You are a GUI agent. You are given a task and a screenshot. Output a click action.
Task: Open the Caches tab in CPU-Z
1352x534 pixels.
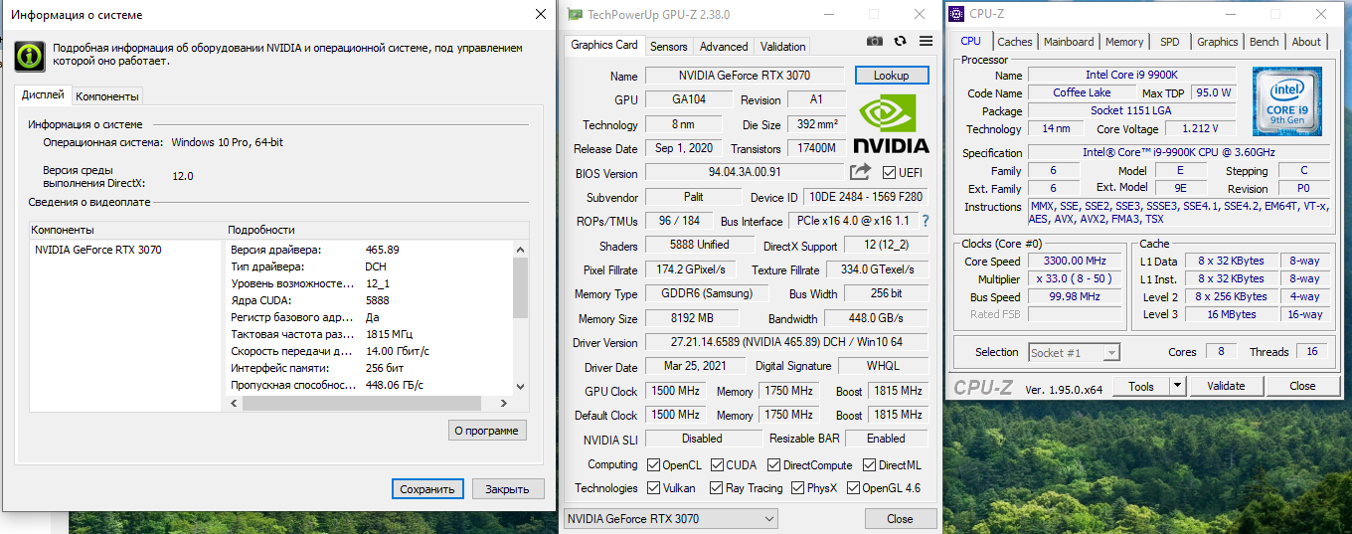tap(1015, 42)
